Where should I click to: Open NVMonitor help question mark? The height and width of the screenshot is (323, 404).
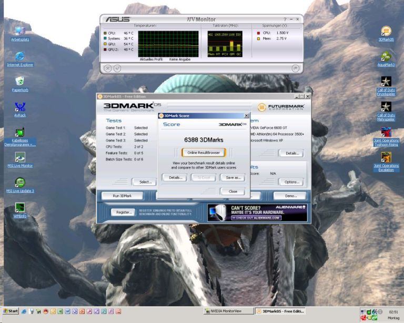click(285, 19)
